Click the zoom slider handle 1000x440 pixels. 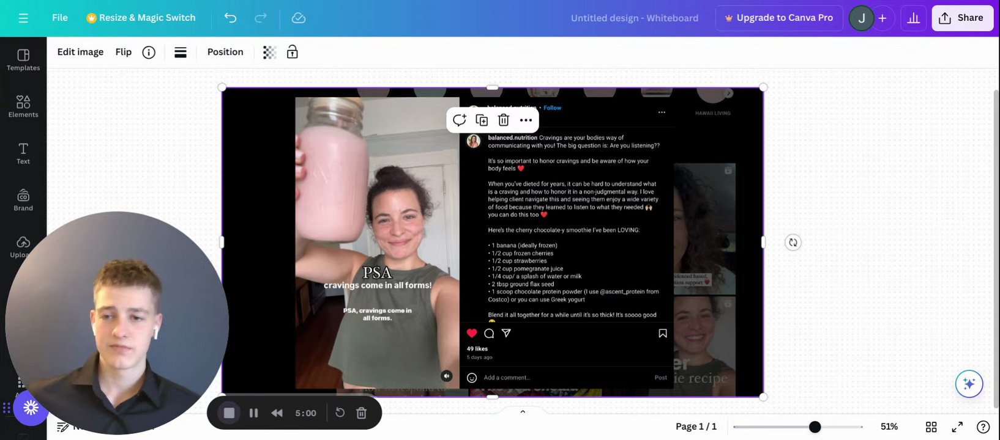[x=815, y=427]
